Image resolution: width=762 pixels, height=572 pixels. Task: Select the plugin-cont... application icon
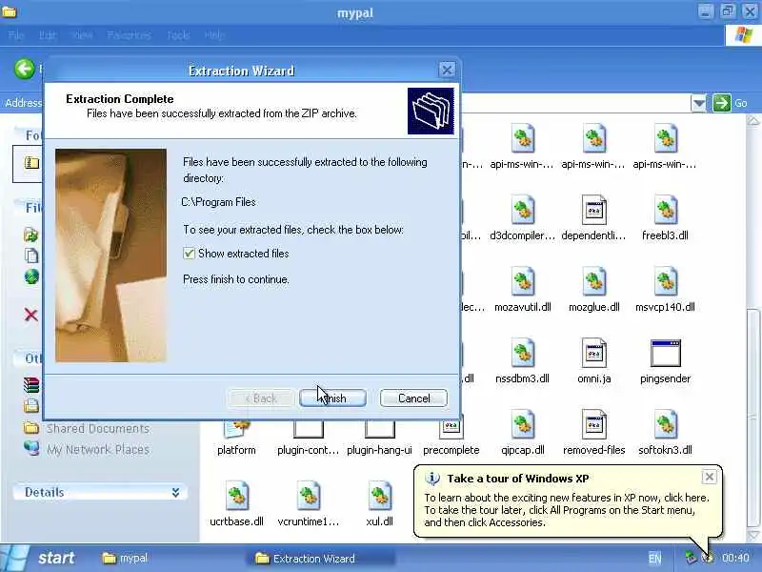coord(308,430)
